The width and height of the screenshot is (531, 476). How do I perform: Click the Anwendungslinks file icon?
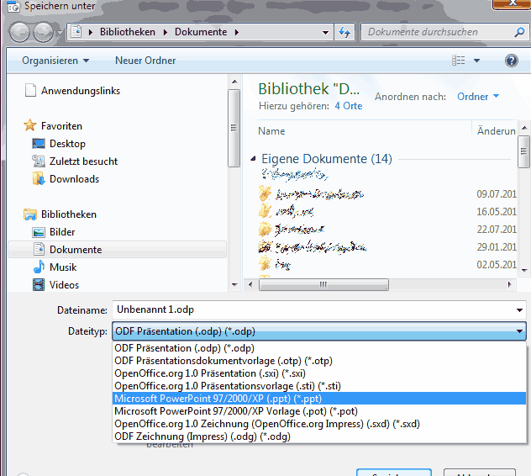click(x=30, y=90)
